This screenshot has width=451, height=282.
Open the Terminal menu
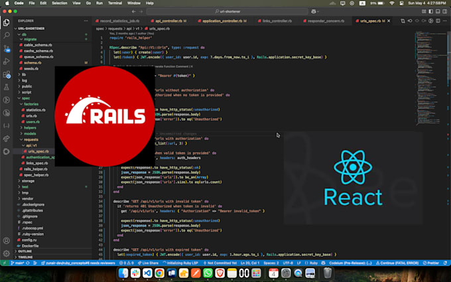pyautogui.click(x=115, y=3)
